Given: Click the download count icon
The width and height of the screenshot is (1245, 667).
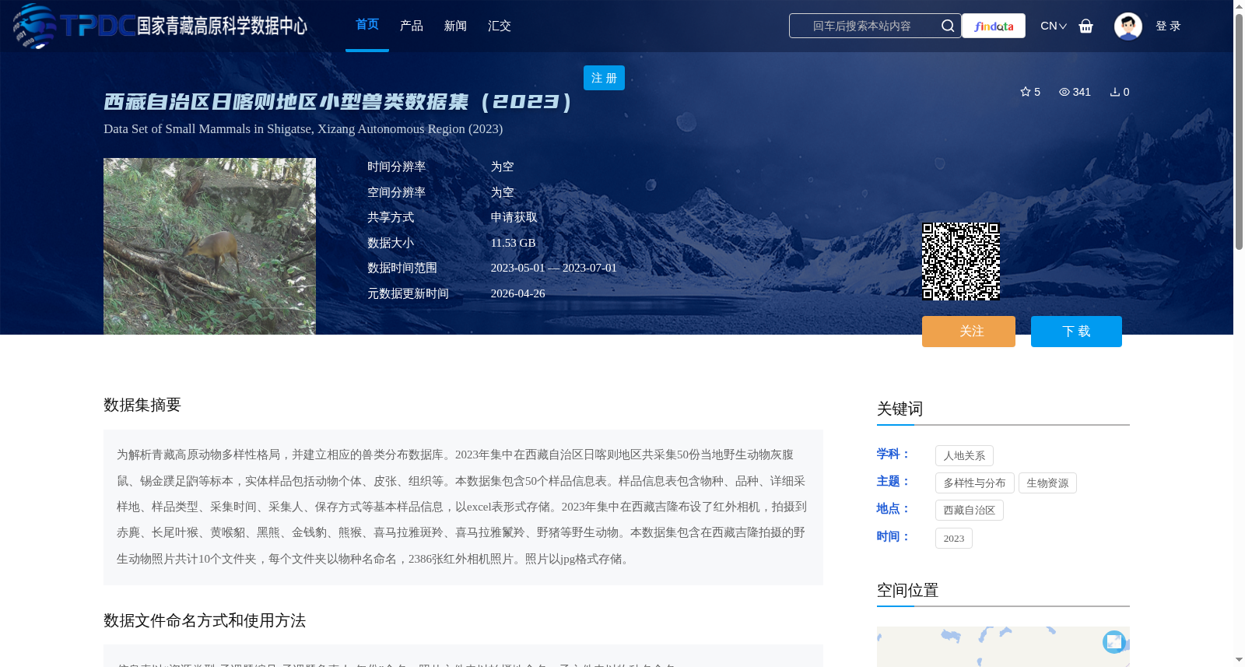Looking at the screenshot, I should pos(1115,92).
